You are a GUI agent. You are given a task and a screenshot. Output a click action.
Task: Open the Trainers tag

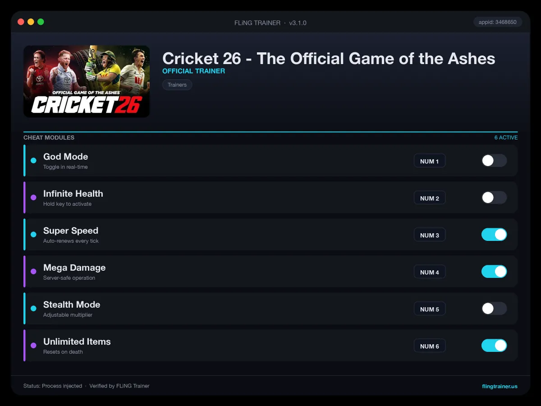[x=177, y=85]
